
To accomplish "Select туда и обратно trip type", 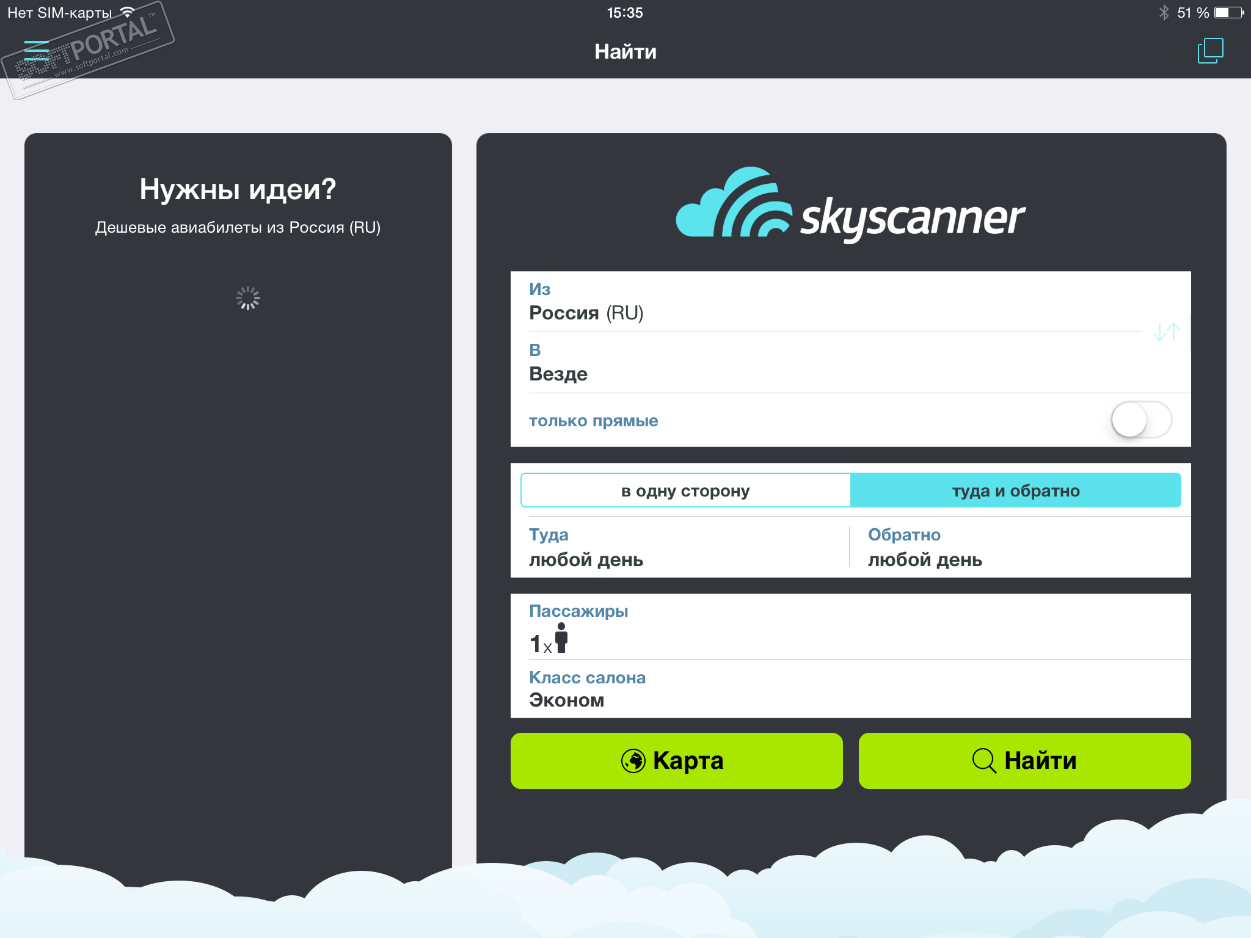I will (1015, 490).
